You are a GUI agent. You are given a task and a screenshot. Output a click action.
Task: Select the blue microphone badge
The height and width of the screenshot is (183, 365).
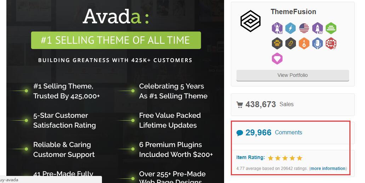(x=318, y=43)
